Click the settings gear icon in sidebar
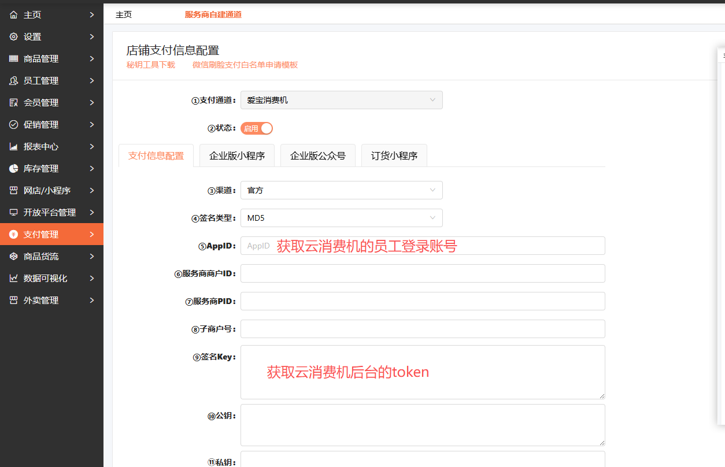725x467 pixels. tap(13, 37)
